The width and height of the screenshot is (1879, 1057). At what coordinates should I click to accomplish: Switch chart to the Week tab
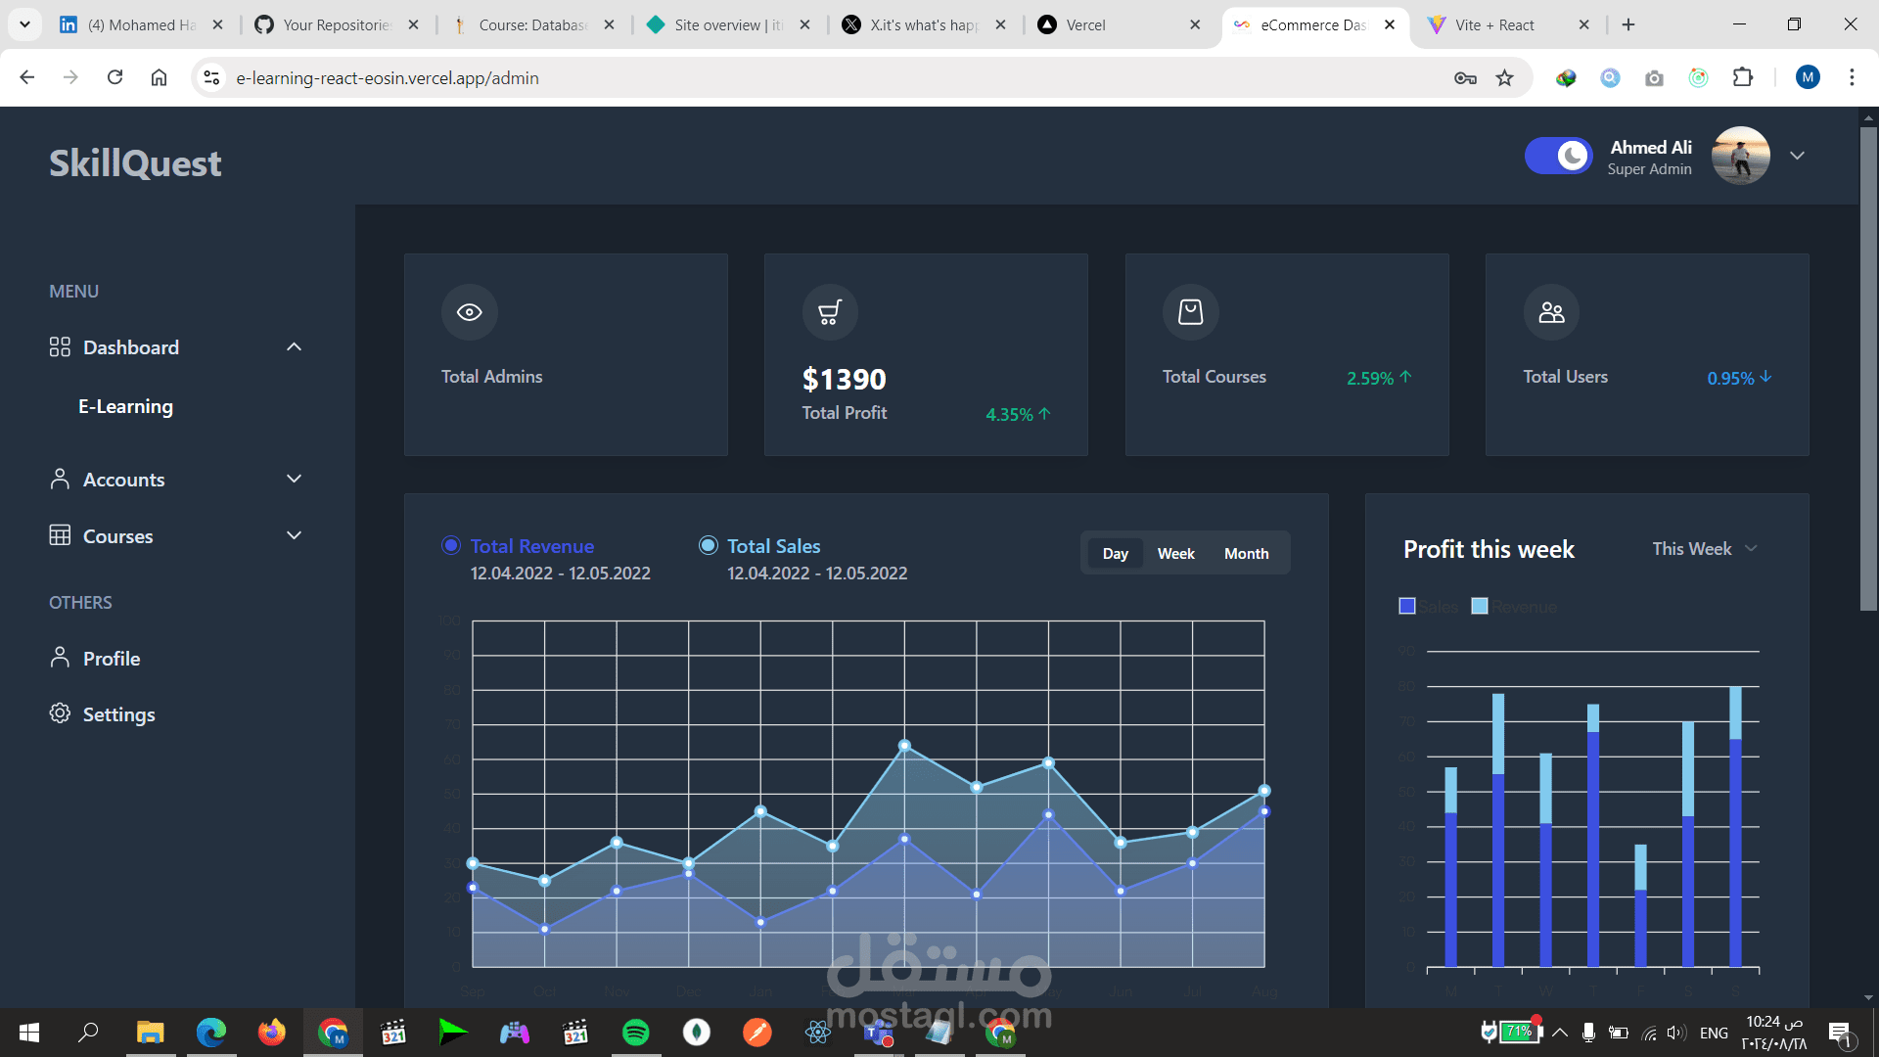[x=1175, y=554]
